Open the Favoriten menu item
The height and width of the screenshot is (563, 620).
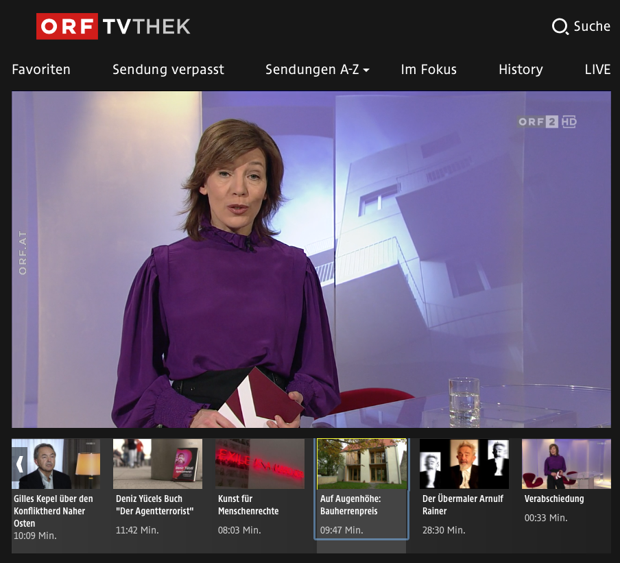(x=41, y=69)
